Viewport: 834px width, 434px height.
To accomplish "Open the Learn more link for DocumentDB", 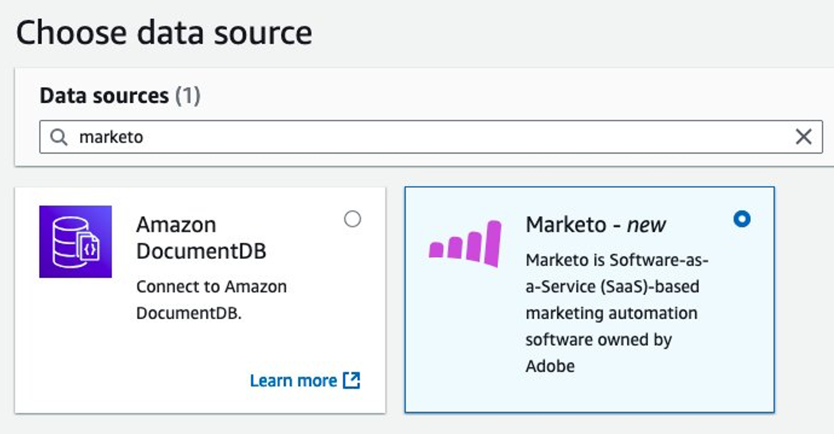I will (x=294, y=381).
